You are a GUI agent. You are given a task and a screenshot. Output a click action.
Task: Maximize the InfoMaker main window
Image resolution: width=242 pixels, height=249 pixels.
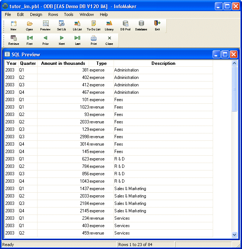click(x=227, y=6)
